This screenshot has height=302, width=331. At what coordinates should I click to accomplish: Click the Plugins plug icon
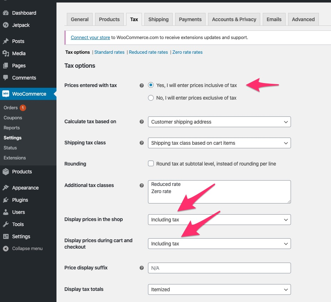click(6, 200)
